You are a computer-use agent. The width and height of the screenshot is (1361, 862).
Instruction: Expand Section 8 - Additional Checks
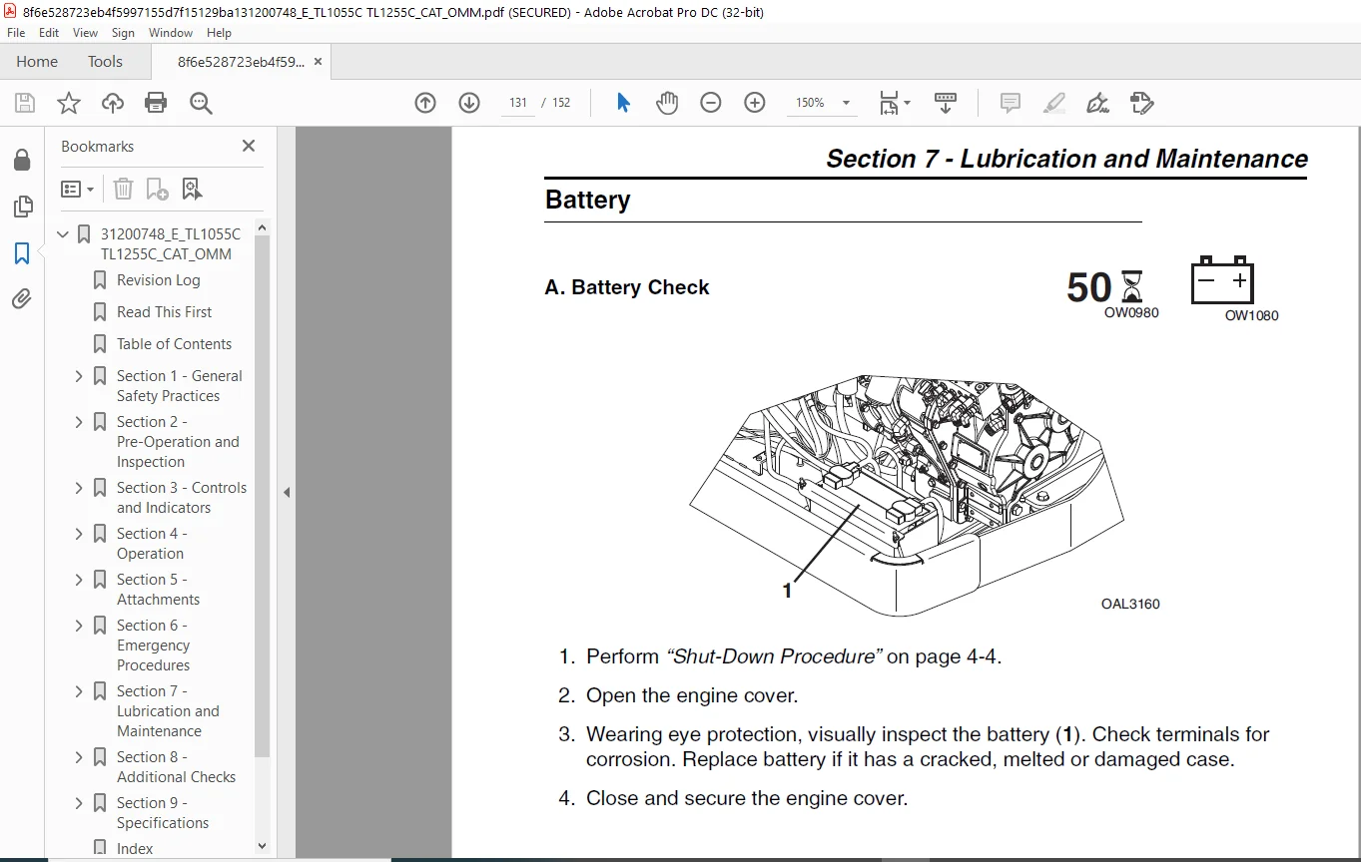point(79,757)
